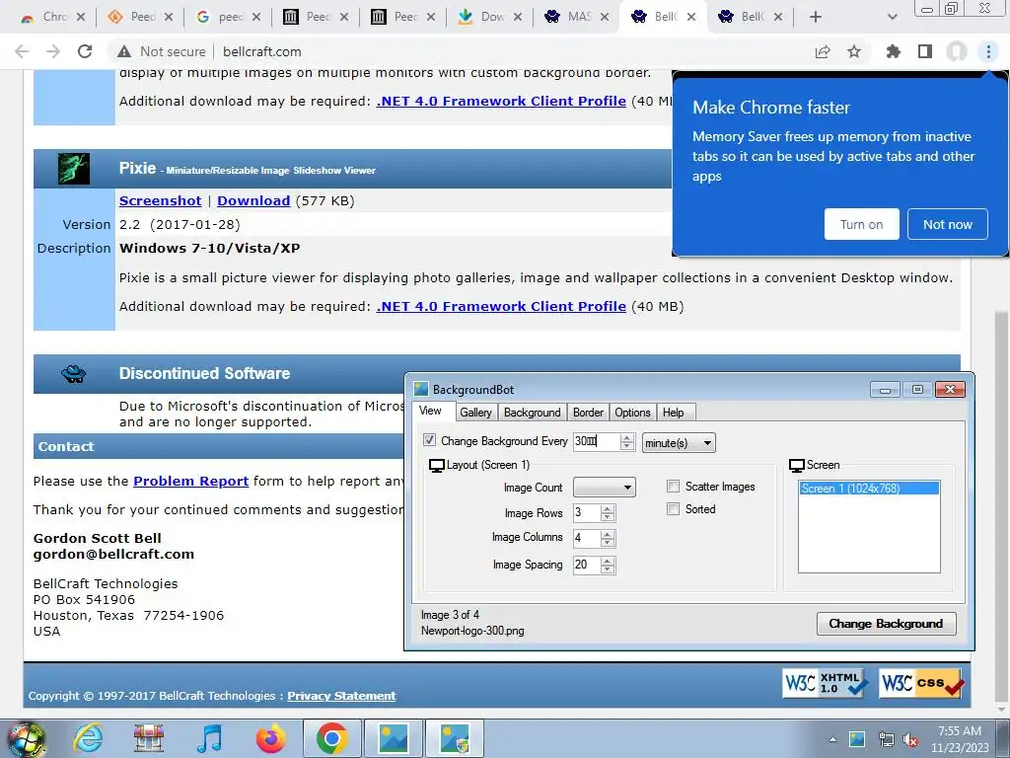The height and width of the screenshot is (758, 1010).
Task: Open the Pixie Screenshot link
Action: (161, 200)
